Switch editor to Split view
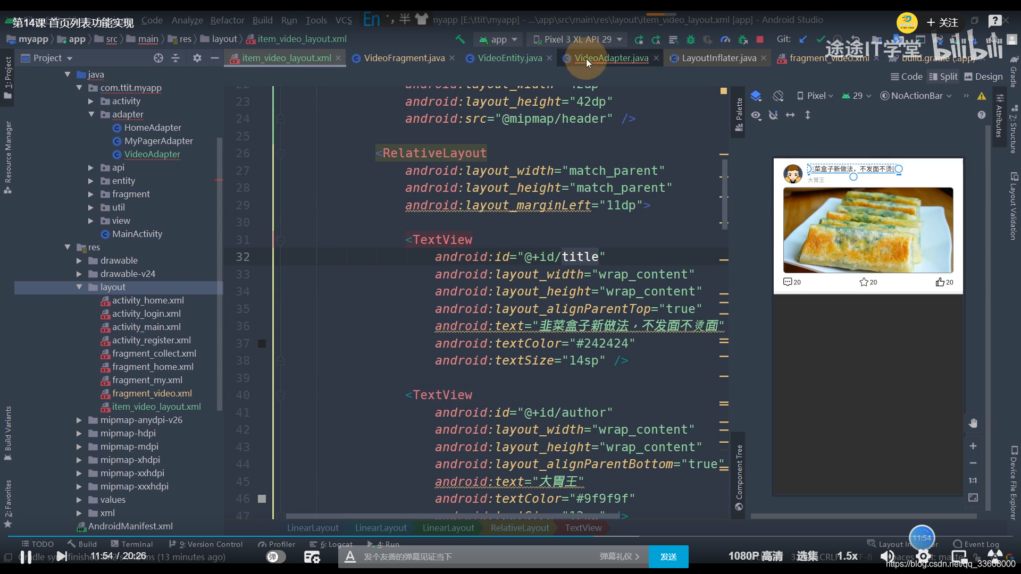 click(x=943, y=77)
